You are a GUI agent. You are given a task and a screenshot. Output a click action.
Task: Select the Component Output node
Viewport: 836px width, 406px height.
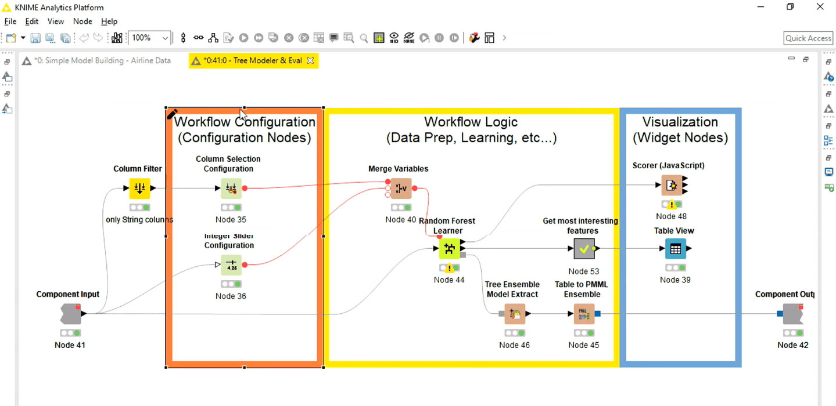pyautogui.click(x=794, y=314)
